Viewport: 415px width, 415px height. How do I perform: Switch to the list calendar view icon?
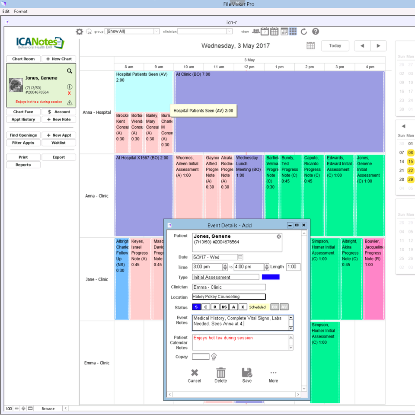click(284, 32)
